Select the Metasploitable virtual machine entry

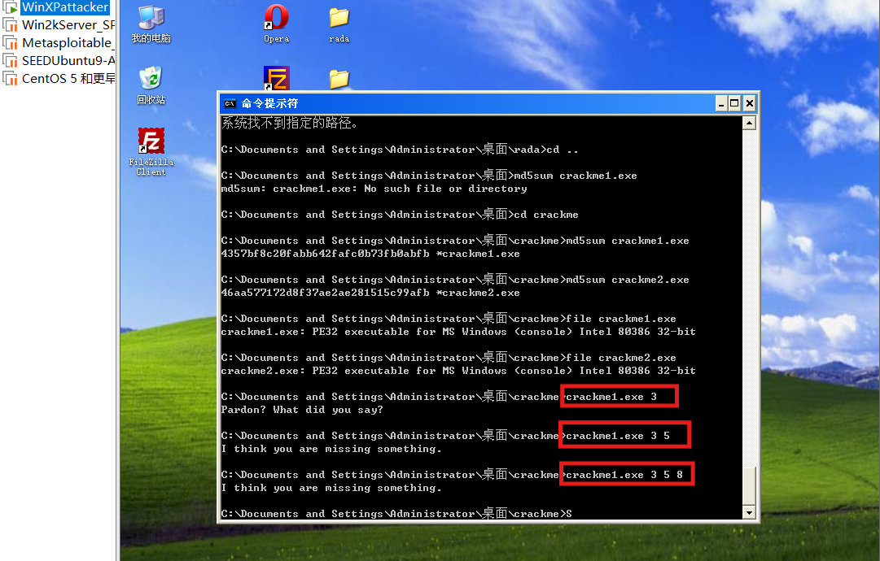tap(68, 42)
